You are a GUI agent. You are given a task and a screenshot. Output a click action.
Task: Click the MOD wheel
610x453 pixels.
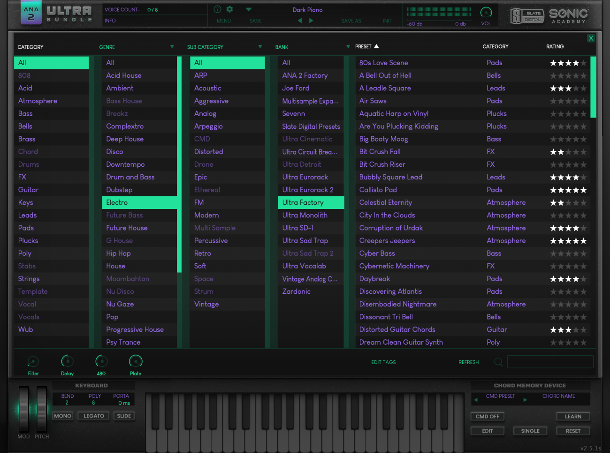click(x=24, y=409)
